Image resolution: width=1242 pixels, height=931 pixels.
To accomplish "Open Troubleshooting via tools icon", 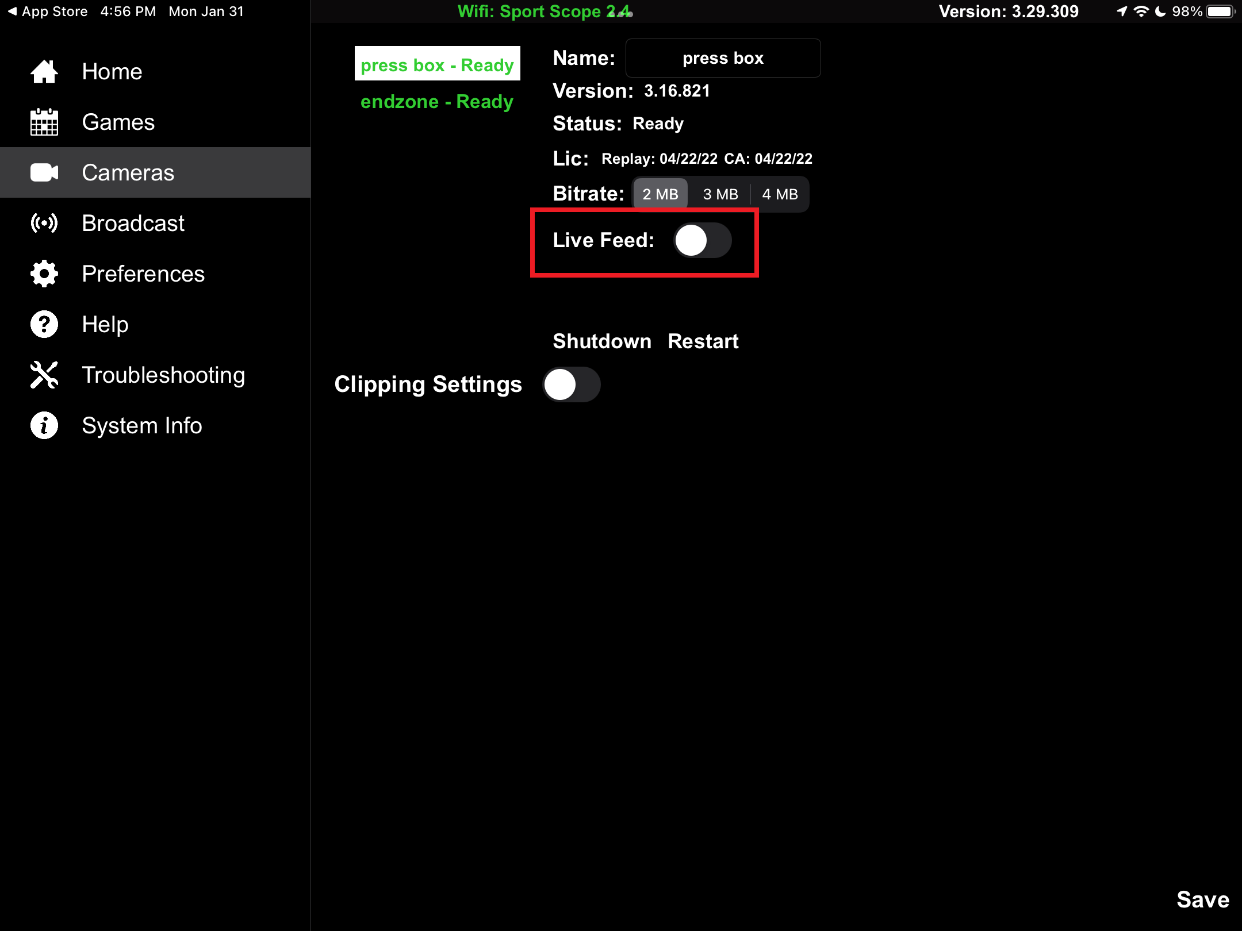I will (44, 375).
